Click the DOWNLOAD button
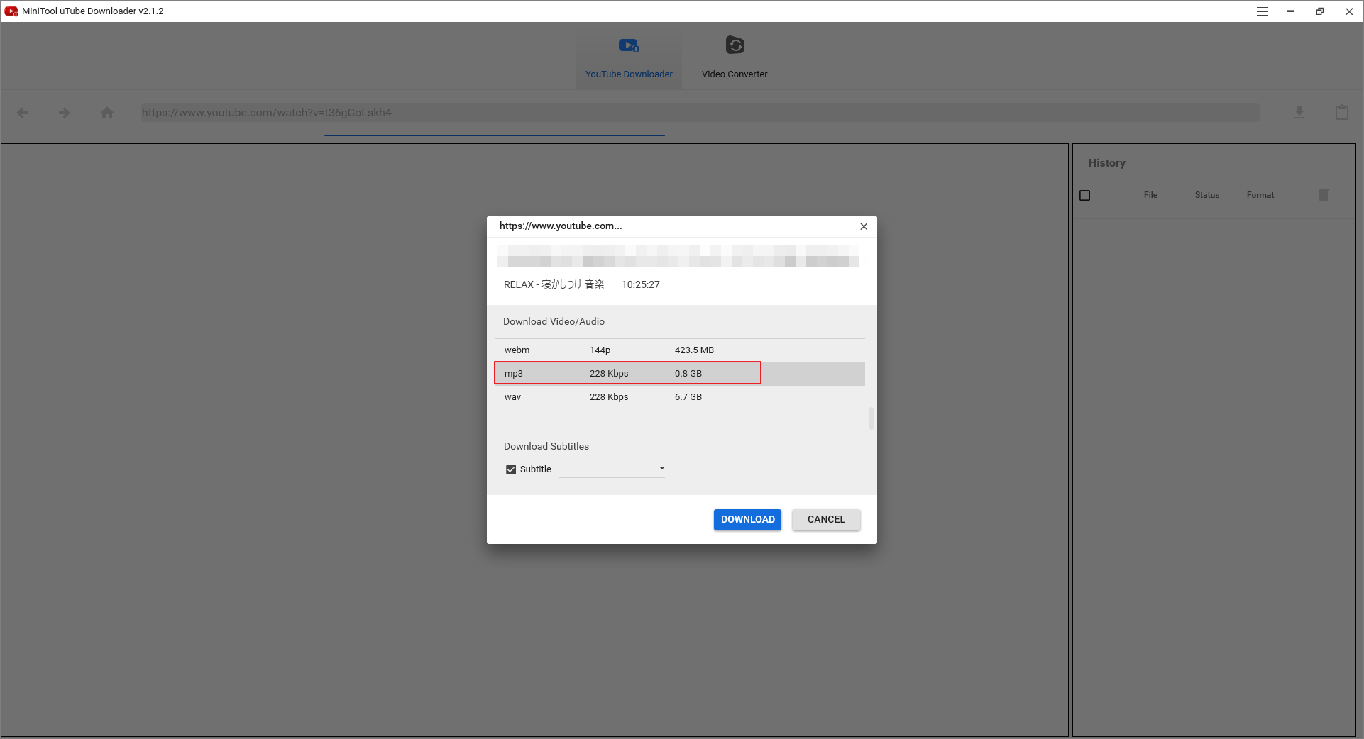Screen dimensions: 1364x739 point(747,520)
